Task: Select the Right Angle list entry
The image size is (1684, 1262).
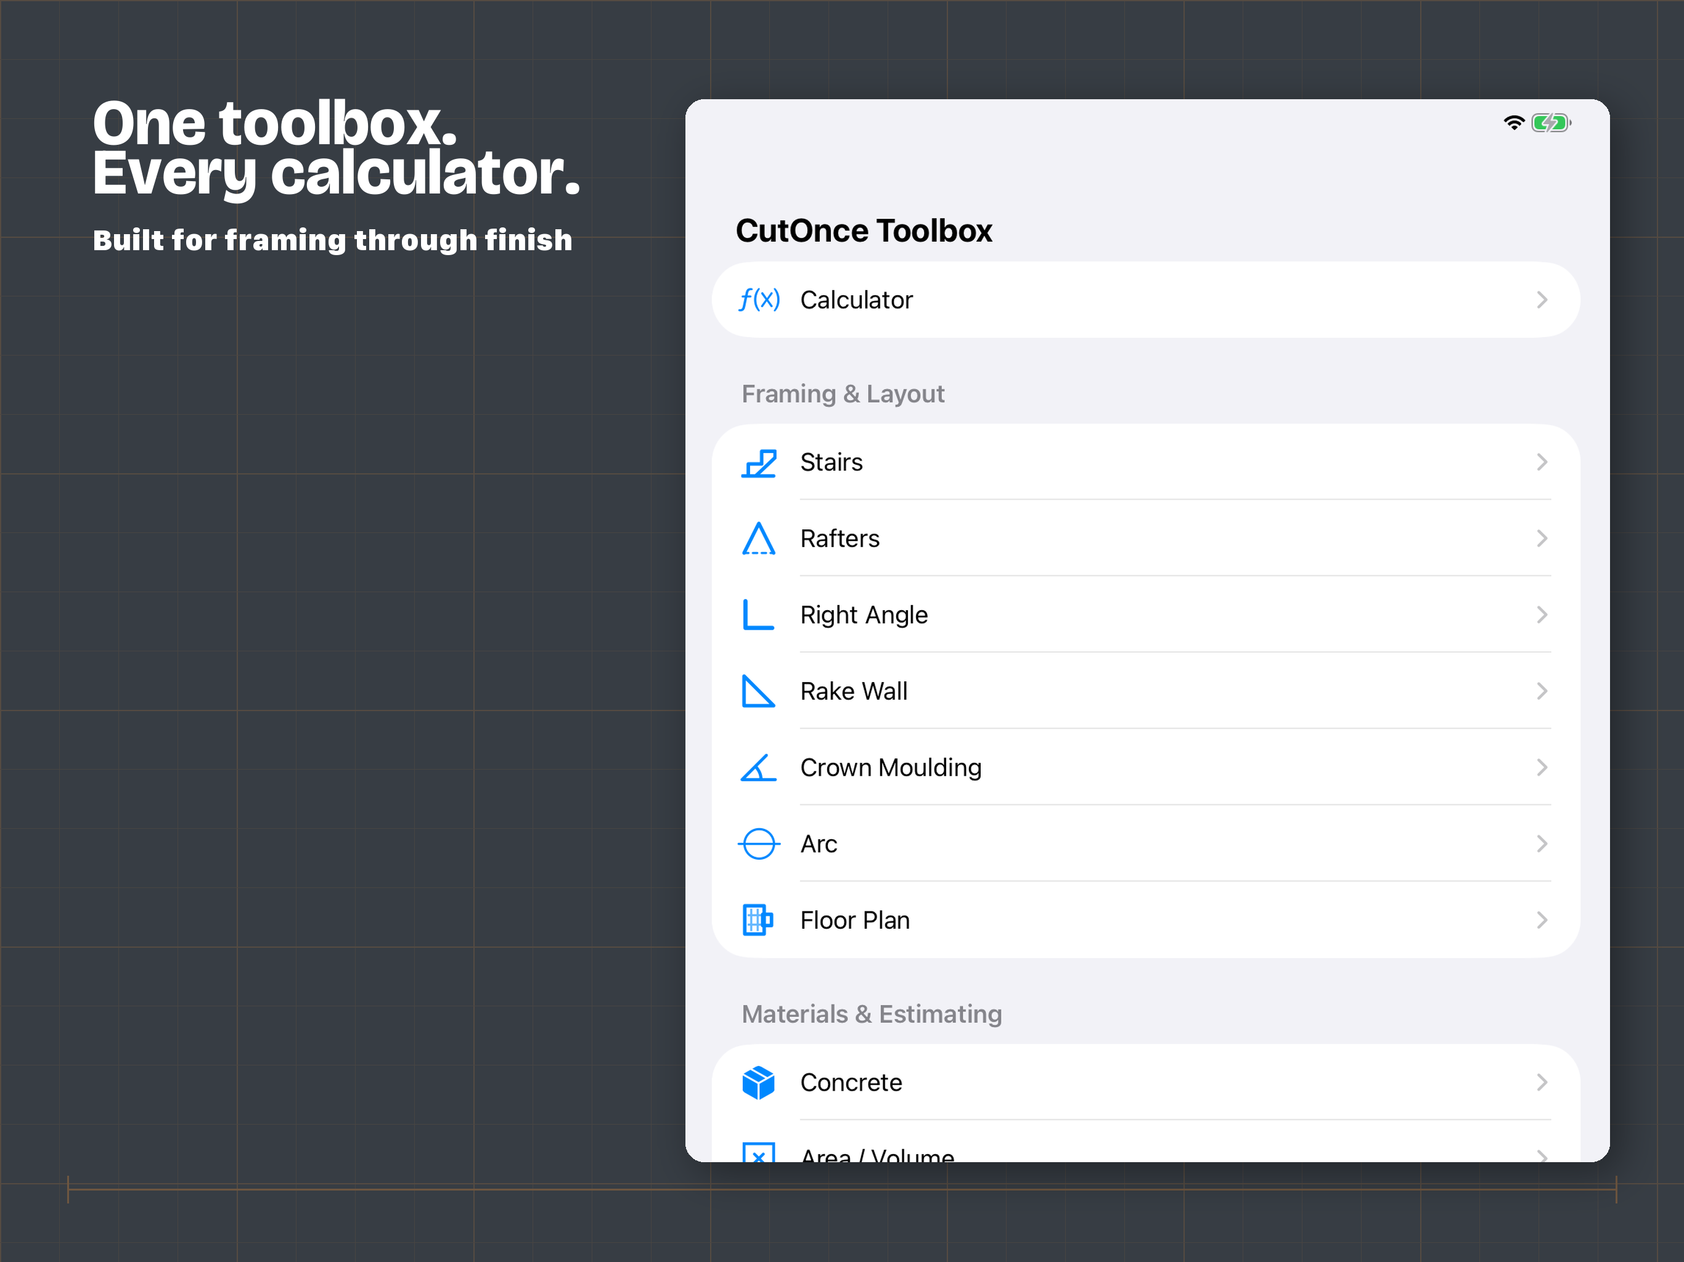Action: pyautogui.click(x=1146, y=615)
